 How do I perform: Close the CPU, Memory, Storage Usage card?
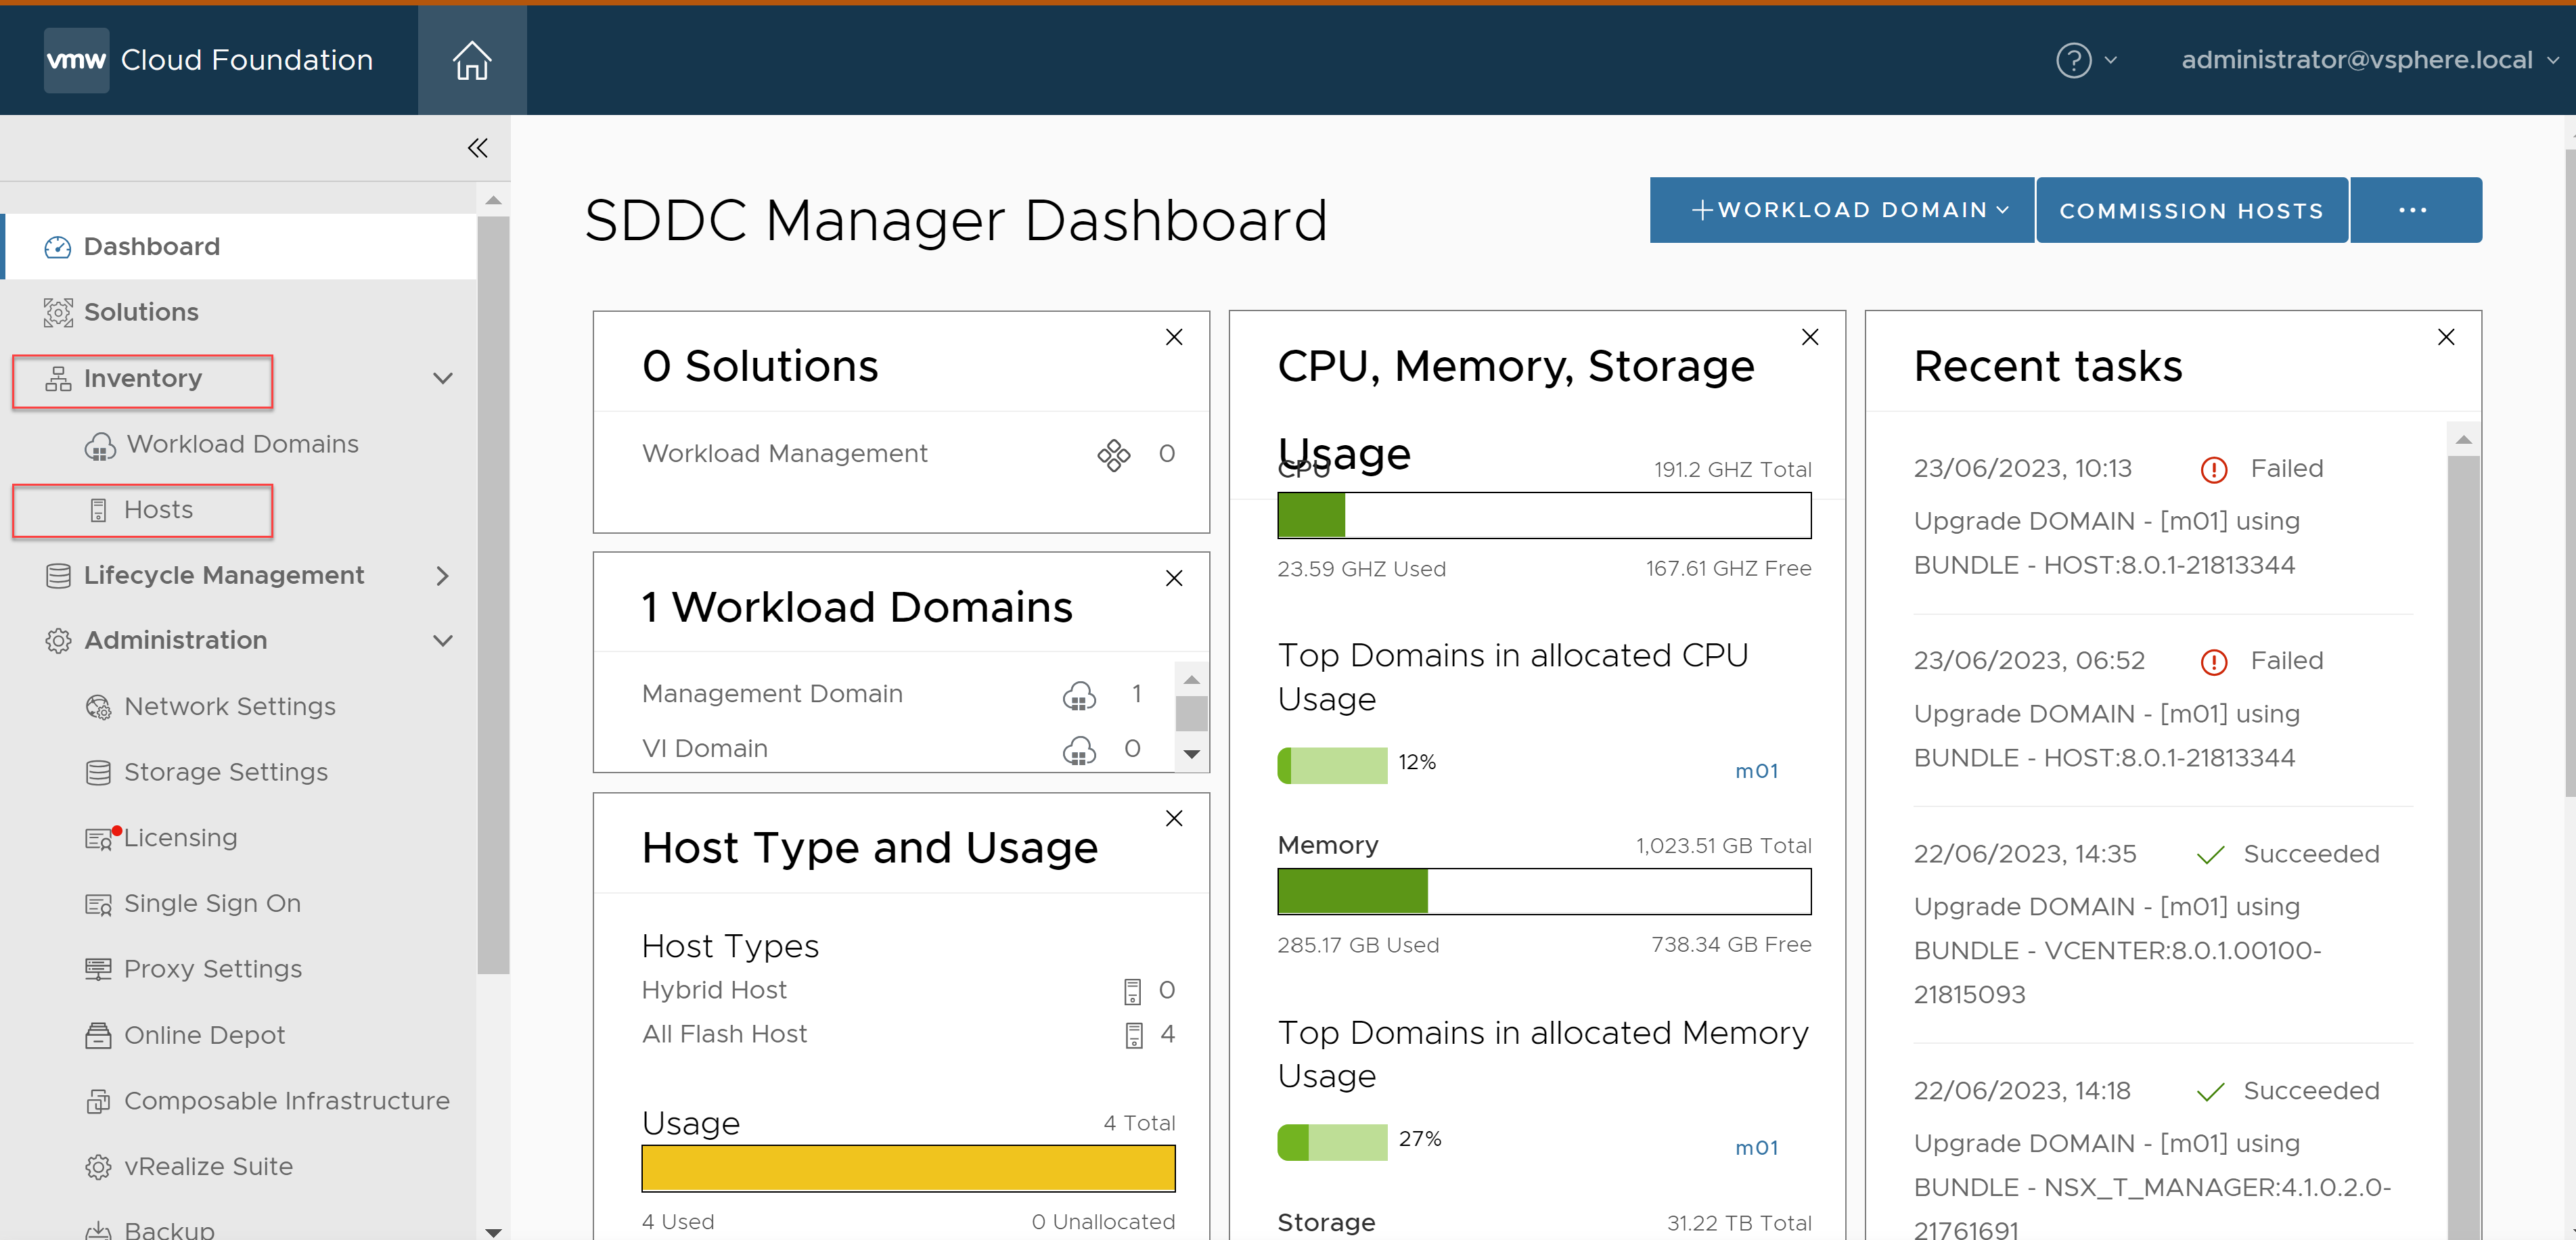(x=1809, y=337)
